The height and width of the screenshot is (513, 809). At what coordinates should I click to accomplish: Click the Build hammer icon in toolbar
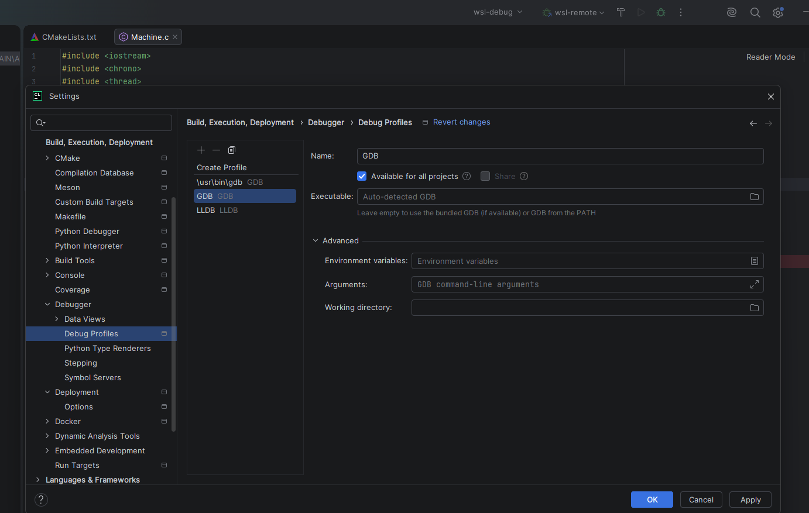[x=621, y=12]
